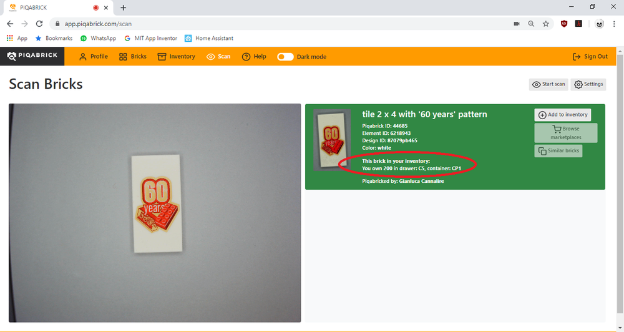The image size is (624, 332).
Task: Open the Home Assistant bookmark
Action: point(209,38)
